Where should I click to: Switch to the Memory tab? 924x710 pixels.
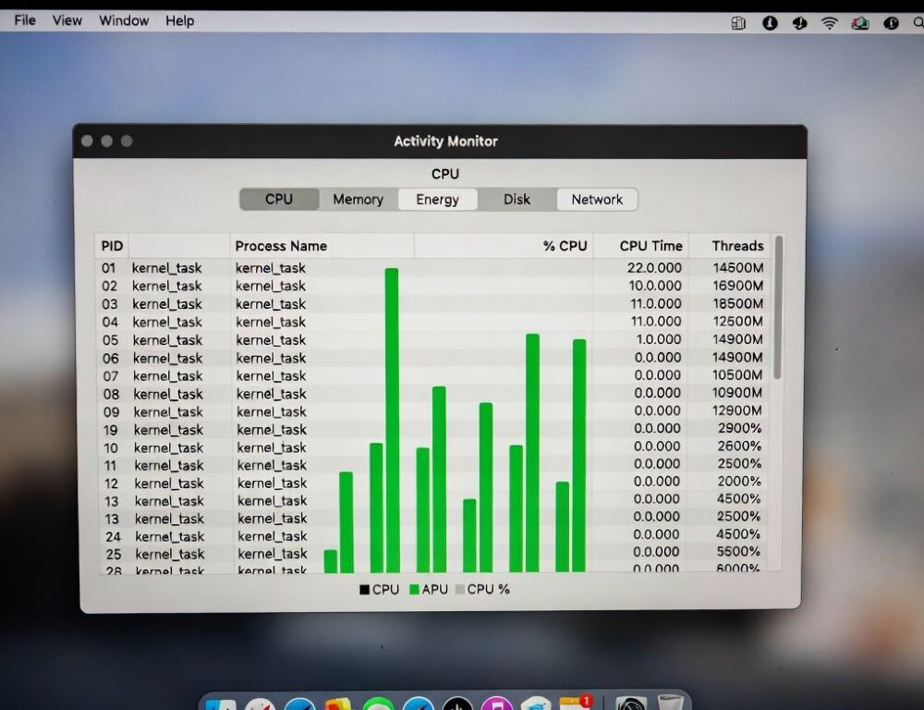point(358,199)
